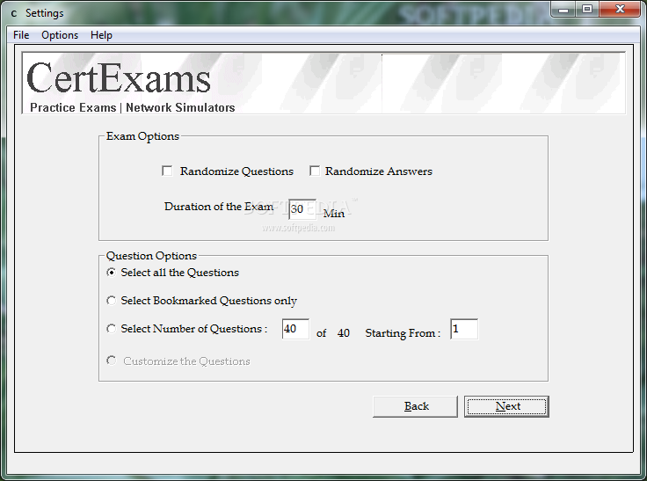Screen dimensions: 647x481
Task: Enable the Randomize Answers checkbox
Action: point(315,171)
